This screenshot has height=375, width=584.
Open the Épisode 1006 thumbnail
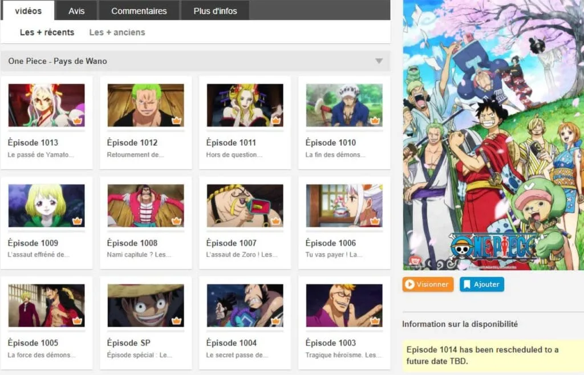tap(344, 206)
